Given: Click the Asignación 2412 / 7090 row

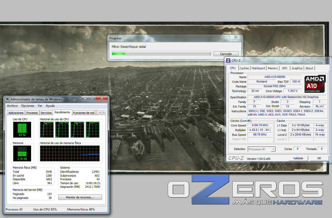Looking at the screenshot, I should [x=80, y=187].
